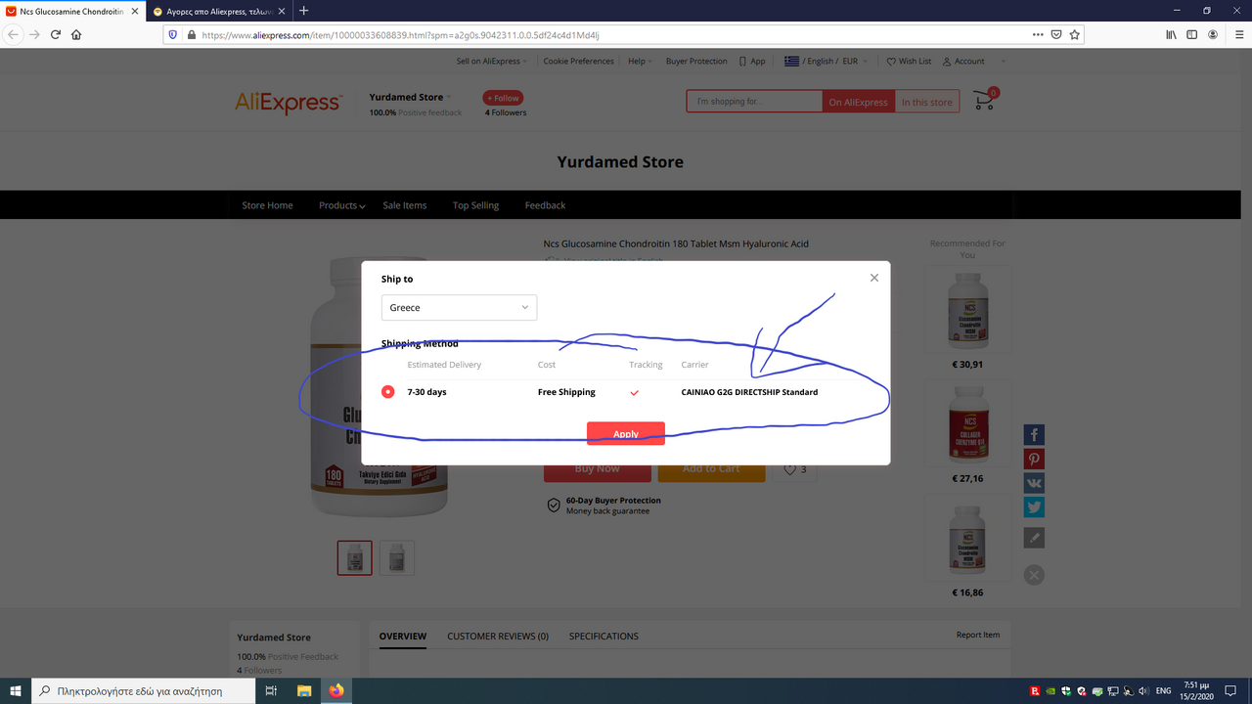Expand Sell on AliExpress menu
This screenshot has width=1252, height=704.
point(492,61)
